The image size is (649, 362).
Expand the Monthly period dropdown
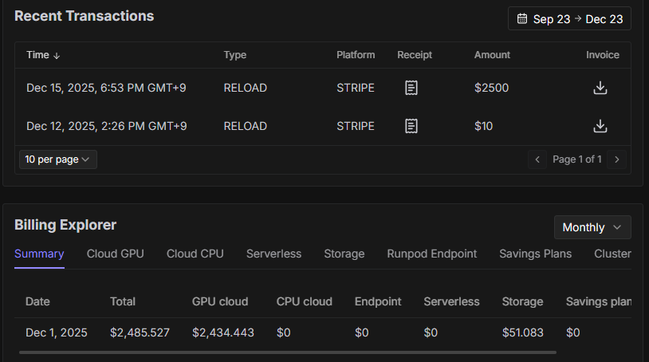click(x=592, y=227)
